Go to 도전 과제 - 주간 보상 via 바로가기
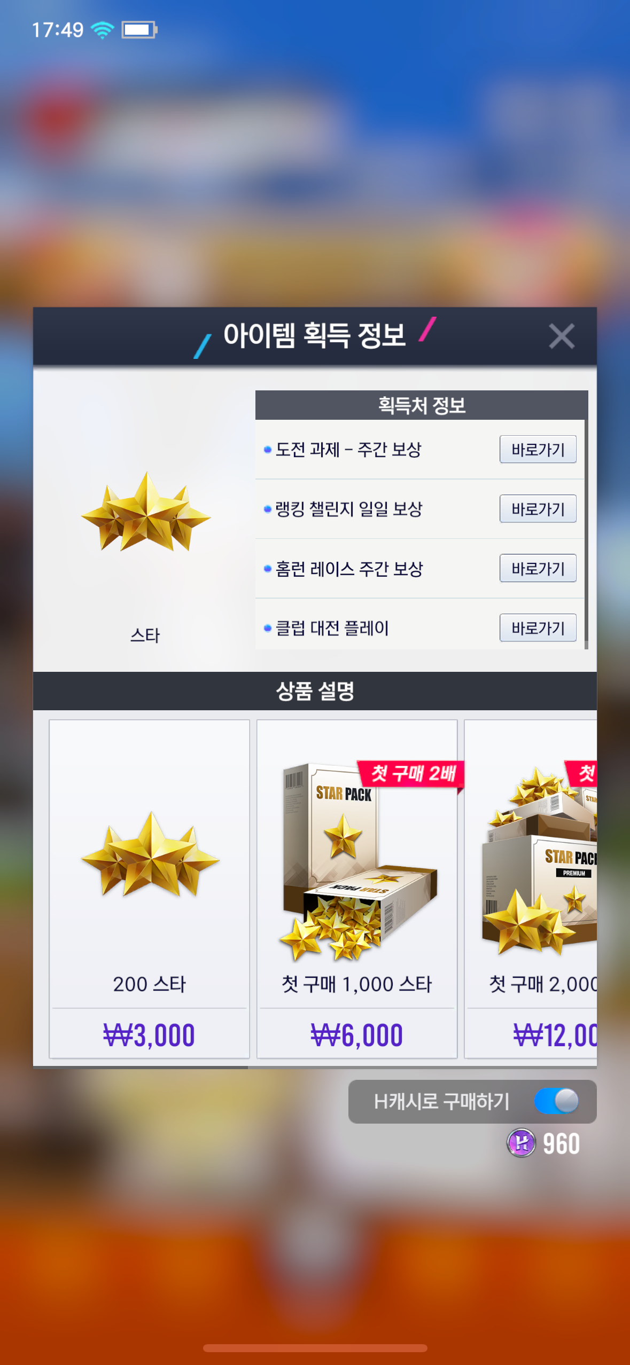This screenshot has width=630, height=1365. coord(538,449)
